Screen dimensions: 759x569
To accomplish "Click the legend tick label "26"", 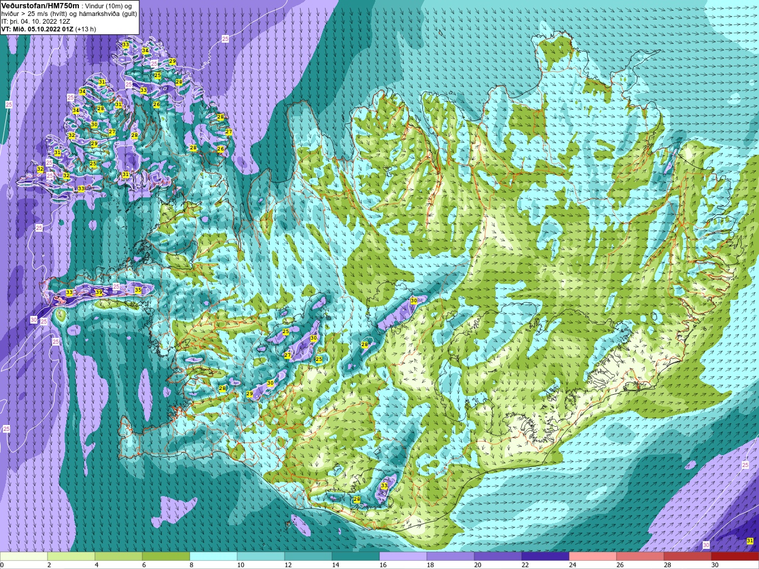I will click(x=620, y=565).
